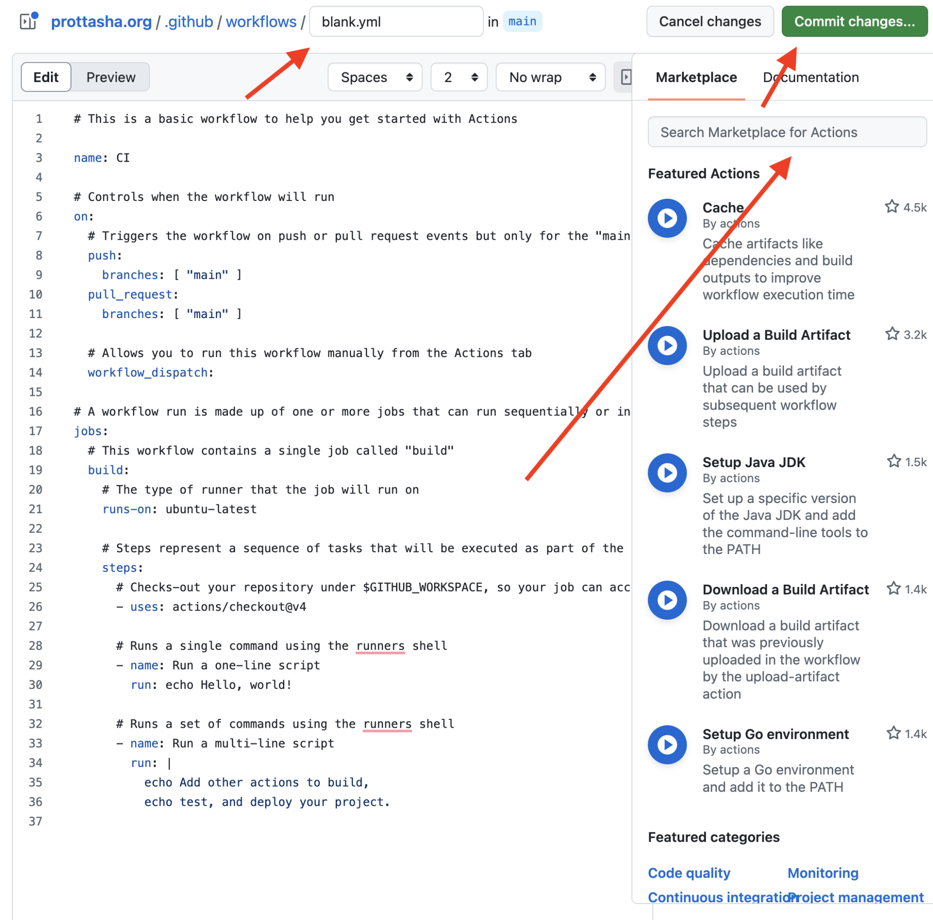The image size is (933, 920).
Task: Click Upload a Build Artifact icon
Action: click(x=667, y=345)
